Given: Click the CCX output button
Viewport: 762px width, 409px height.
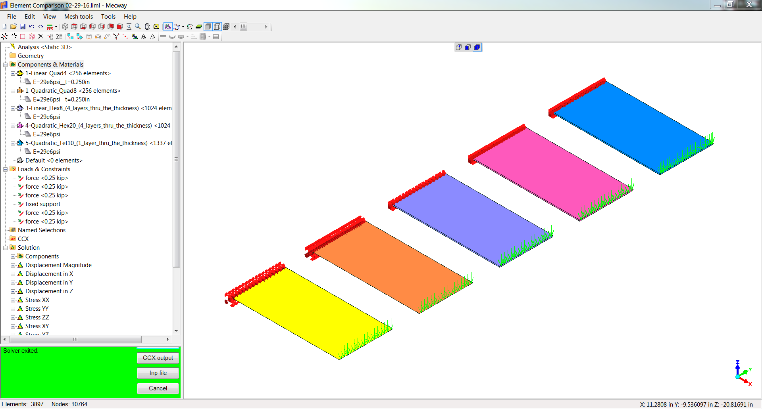Looking at the screenshot, I should [158, 358].
